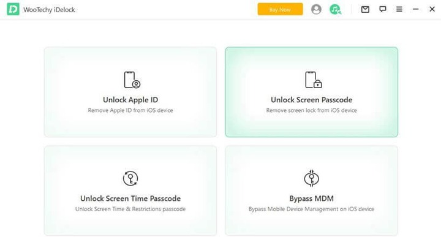Click 'Remove Apple ID from iOS device' text
The image size is (441, 237).
[x=130, y=110]
